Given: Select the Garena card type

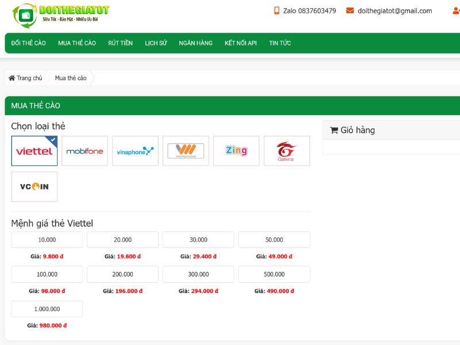Looking at the screenshot, I should coord(286,151).
